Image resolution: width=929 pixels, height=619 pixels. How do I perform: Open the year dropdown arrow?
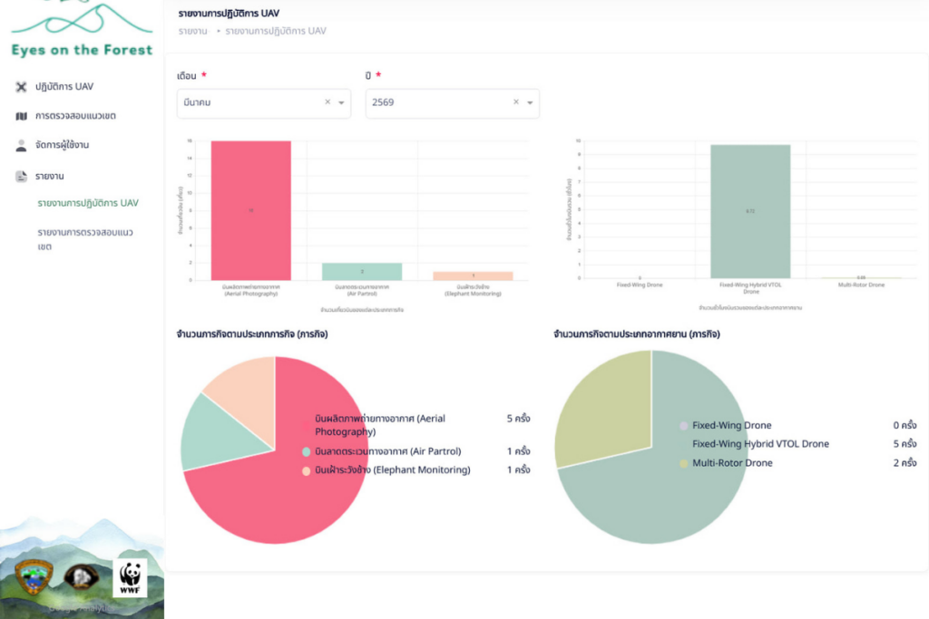530,103
